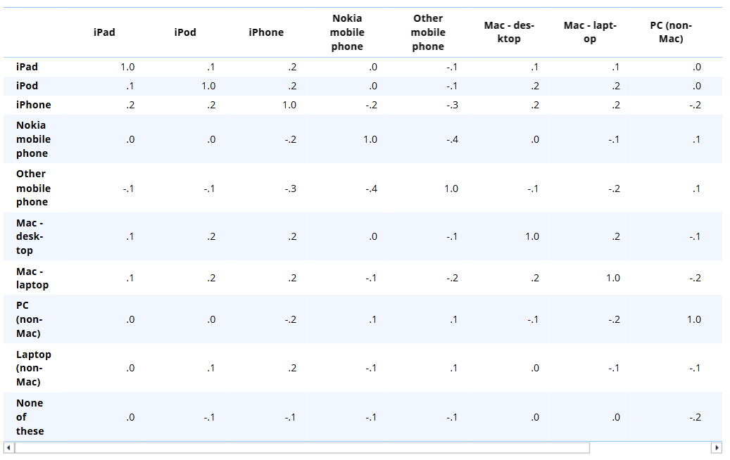The width and height of the screenshot is (730, 460).
Task: Select the Laptop (non-Mac) row label
Action: click(x=32, y=368)
